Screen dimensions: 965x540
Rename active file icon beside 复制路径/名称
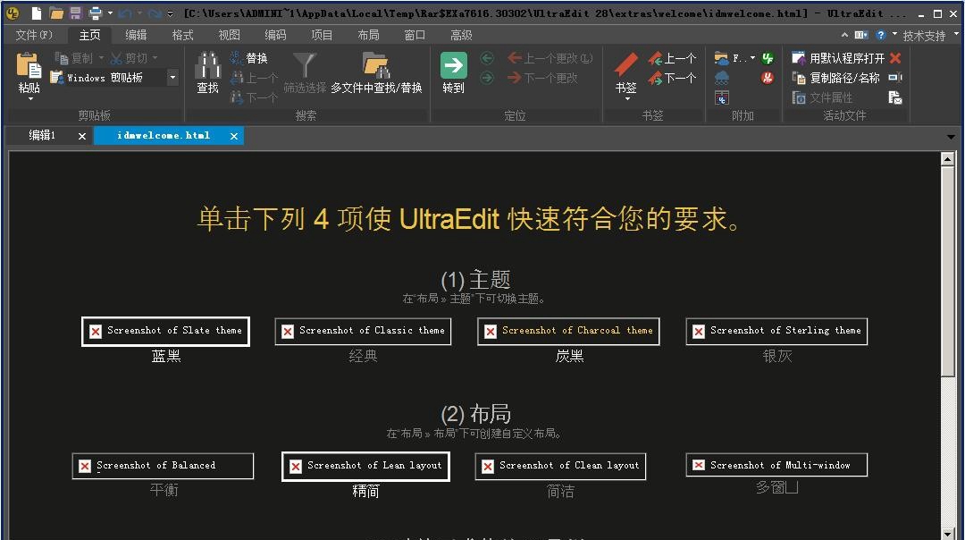895,78
